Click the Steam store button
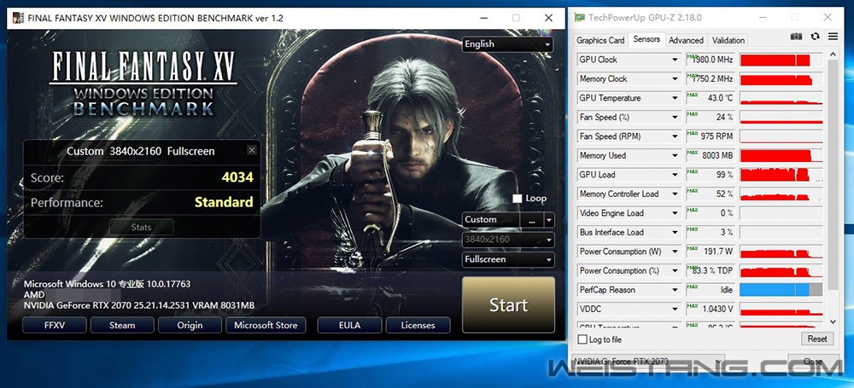Image resolution: width=854 pixels, height=388 pixels. click(122, 326)
